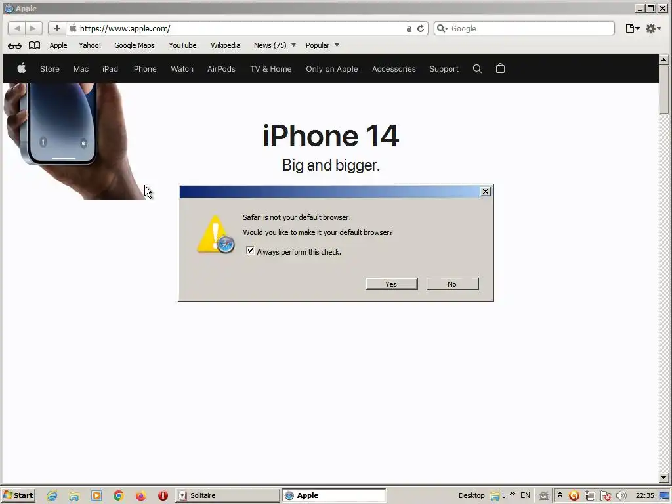Open the Yahoo! bookmark
This screenshot has height=504, width=672.
pos(90,45)
